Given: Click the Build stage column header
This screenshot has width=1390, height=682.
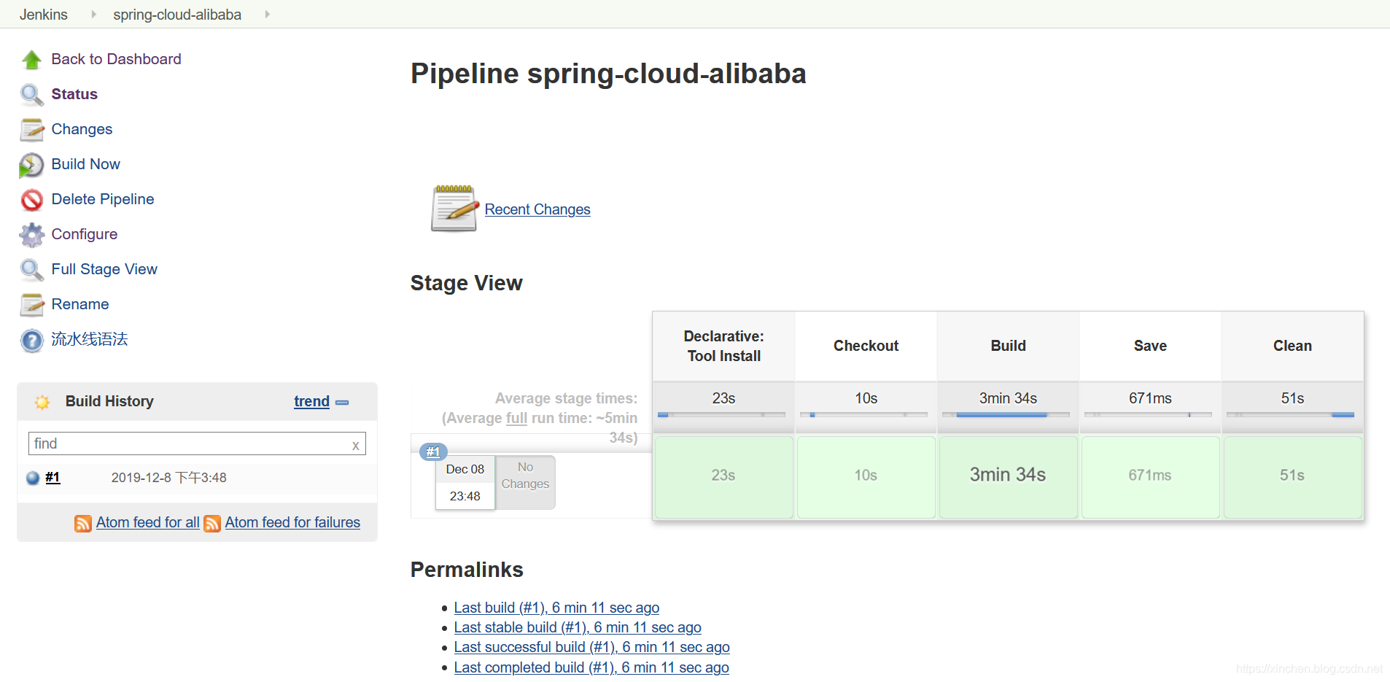Looking at the screenshot, I should click(1008, 346).
